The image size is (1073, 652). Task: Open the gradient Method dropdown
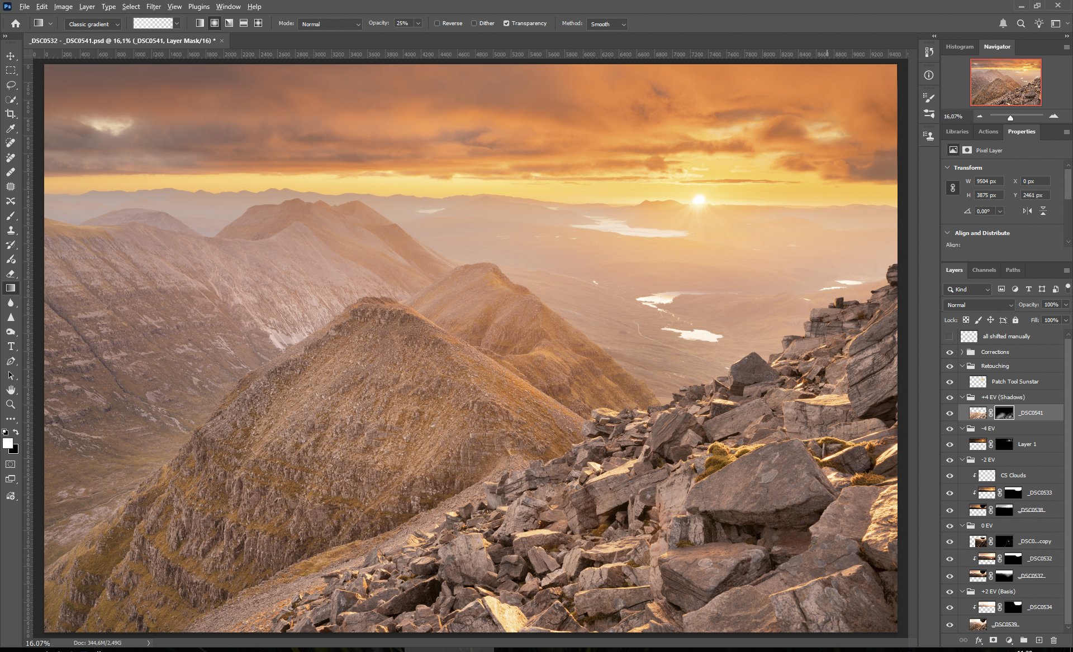coord(608,24)
